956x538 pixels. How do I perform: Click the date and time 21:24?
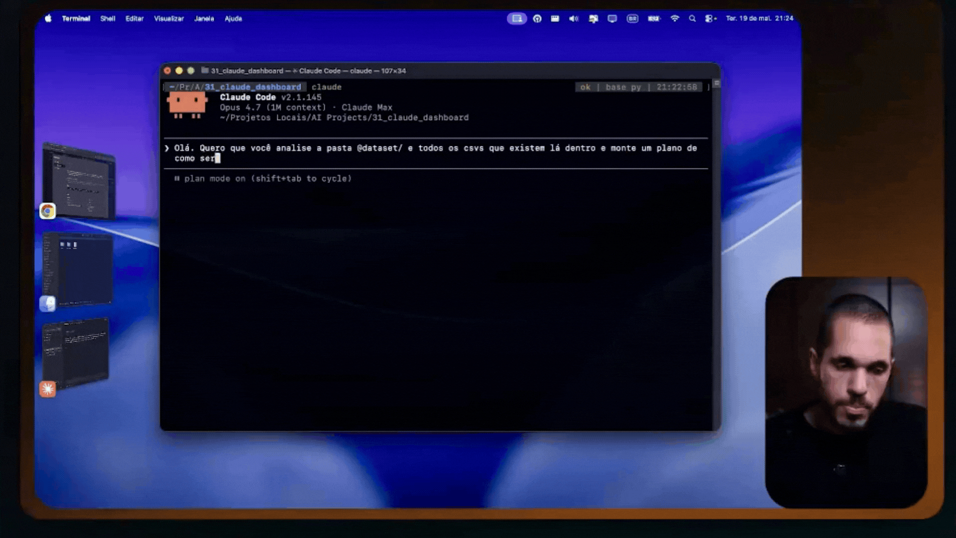point(759,18)
